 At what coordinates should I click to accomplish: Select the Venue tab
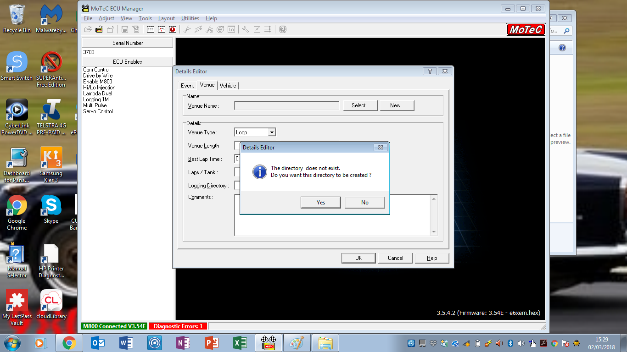pos(207,85)
